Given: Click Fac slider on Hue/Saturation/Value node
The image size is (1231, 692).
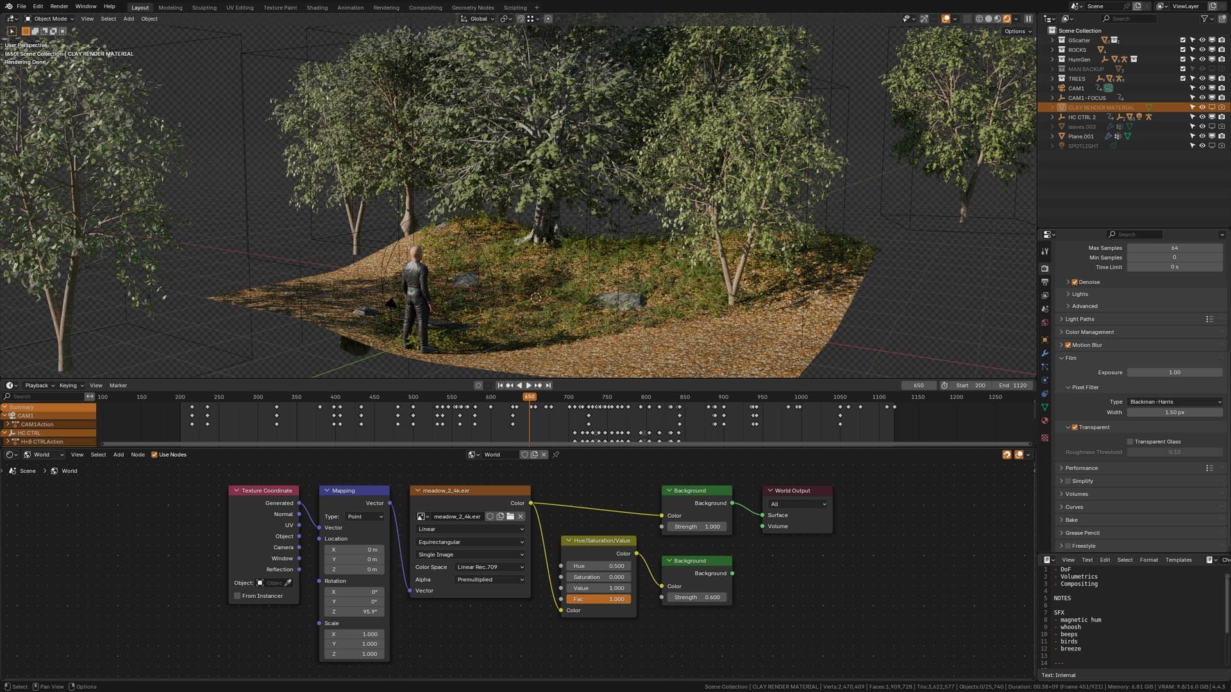Looking at the screenshot, I should [x=598, y=600].
